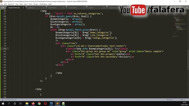The width and height of the screenshot is (189, 106).
Task: Switch to the categoriasAdm.php tab
Action: coord(14,8)
